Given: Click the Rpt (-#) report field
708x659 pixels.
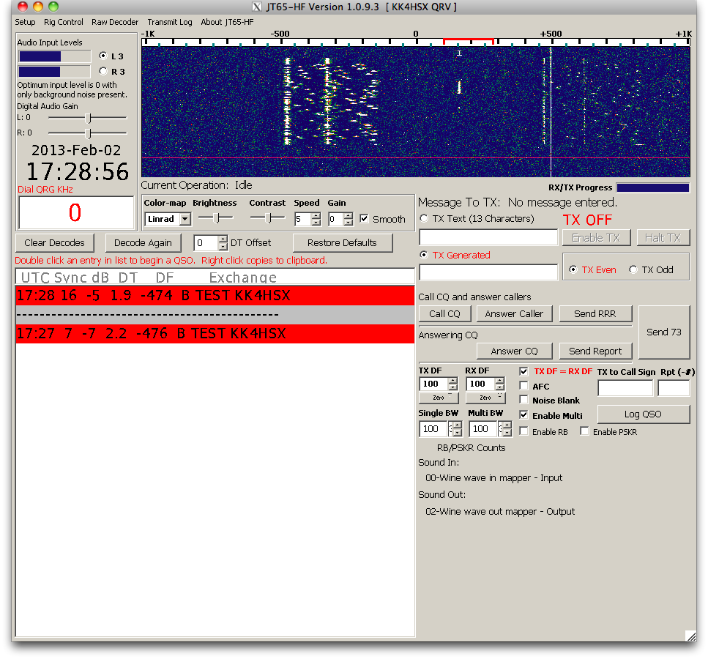Looking at the screenshot, I should (674, 388).
